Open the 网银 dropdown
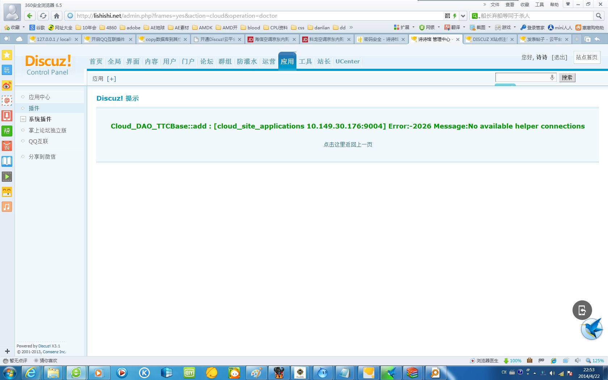Screen dimensions: 608x380 pyautogui.click(x=430, y=28)
